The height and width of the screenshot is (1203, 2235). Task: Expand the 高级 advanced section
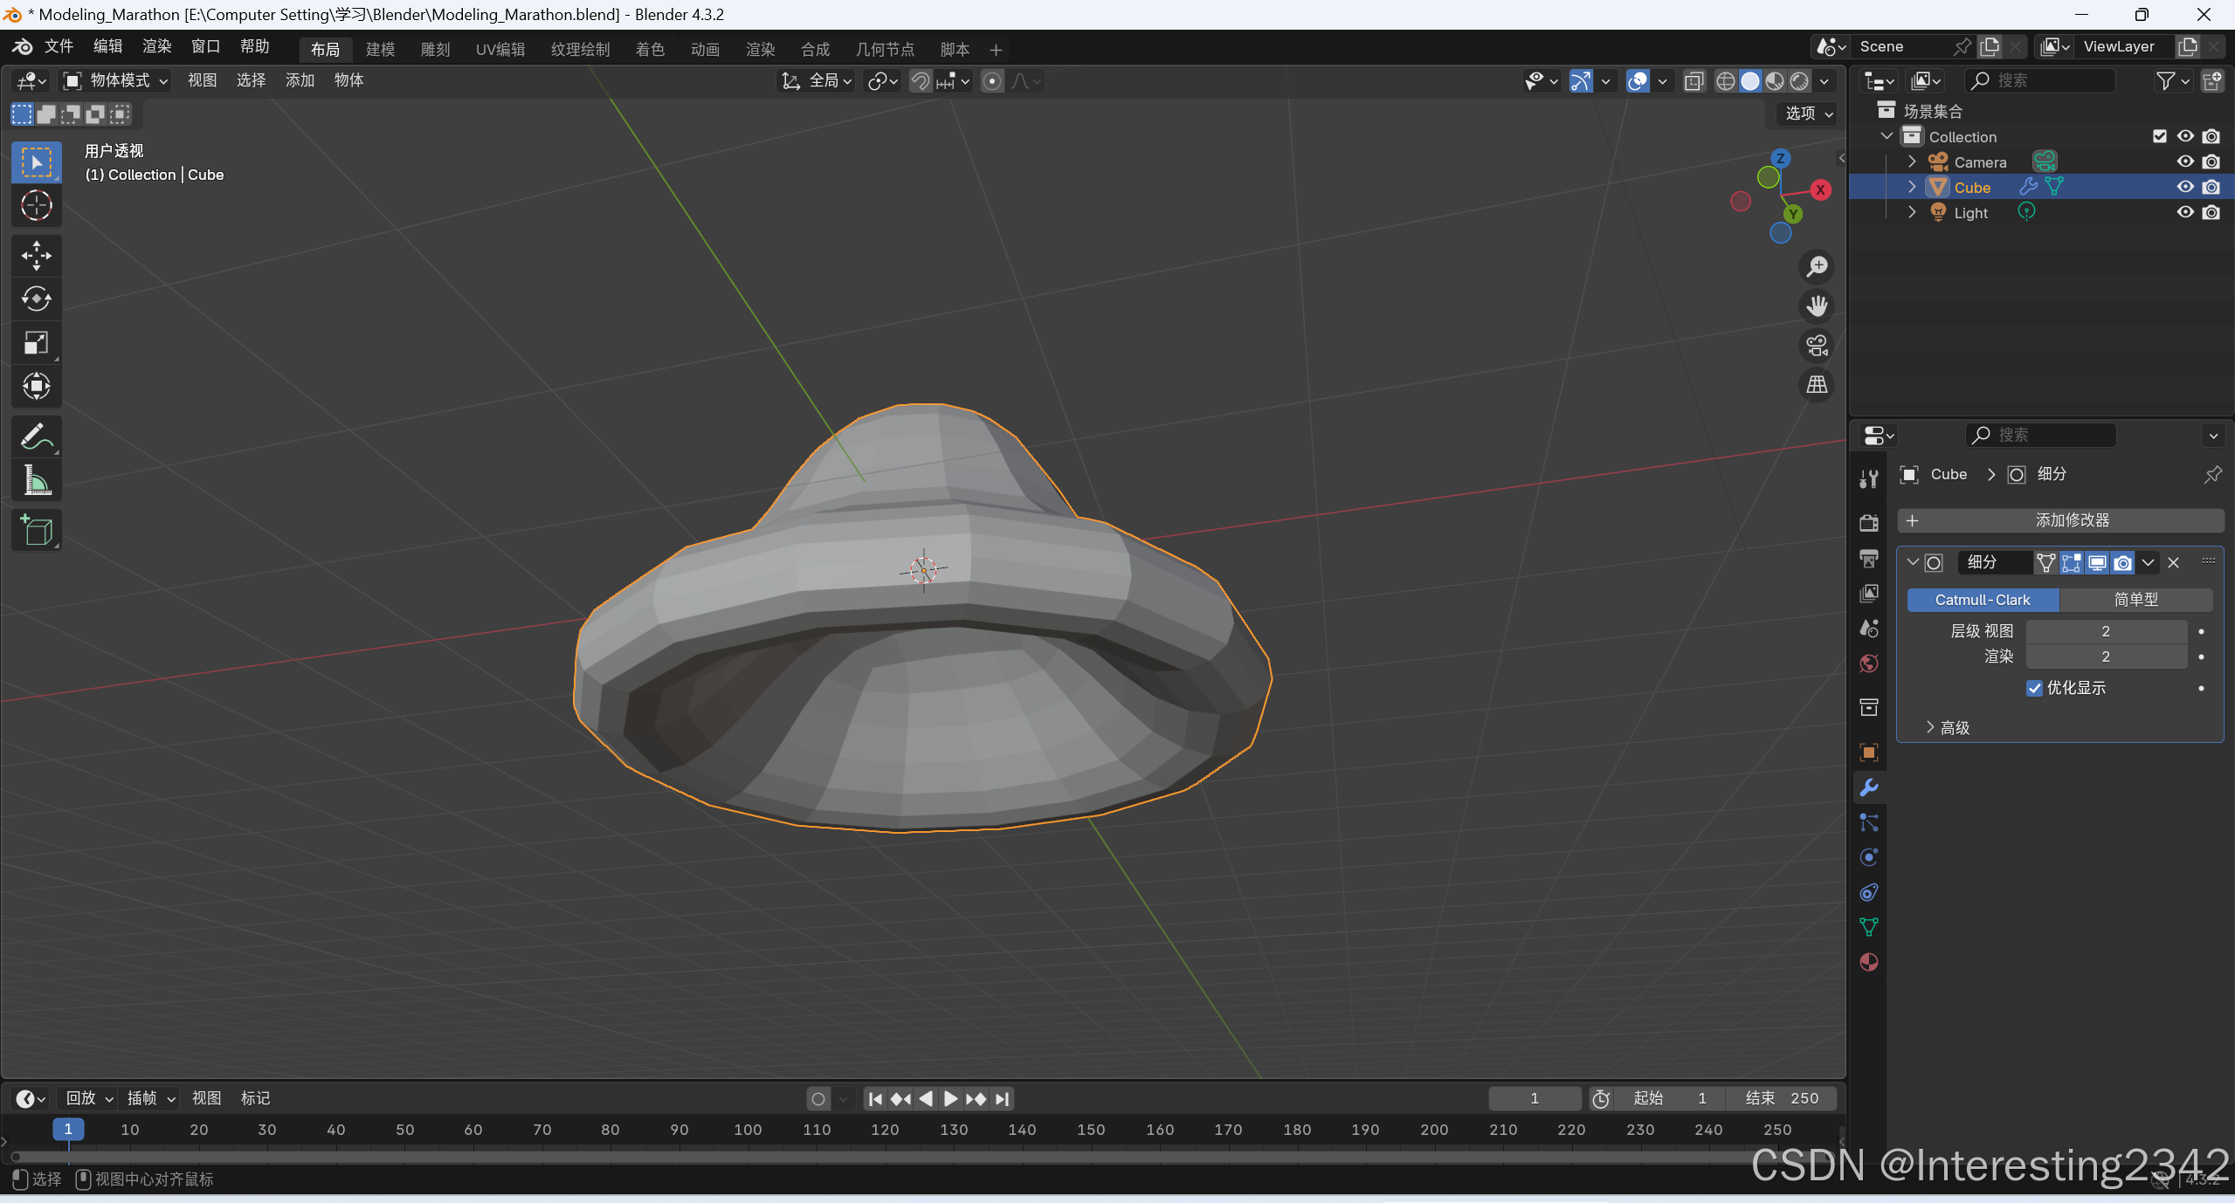pyautogui.click(x=1948, y=727)
